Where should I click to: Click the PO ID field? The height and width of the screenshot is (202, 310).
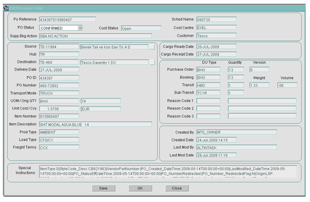tap(59, 78)
